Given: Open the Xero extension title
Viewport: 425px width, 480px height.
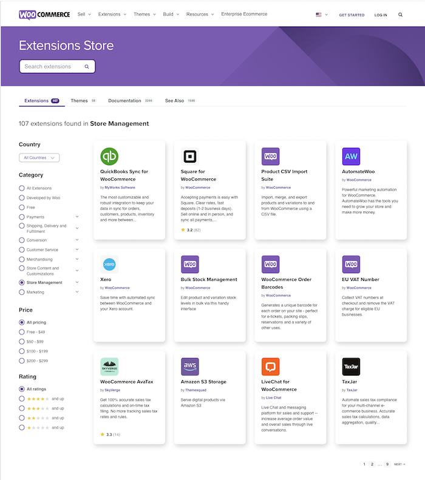Looking at the screenshot, I should [106, 280].
